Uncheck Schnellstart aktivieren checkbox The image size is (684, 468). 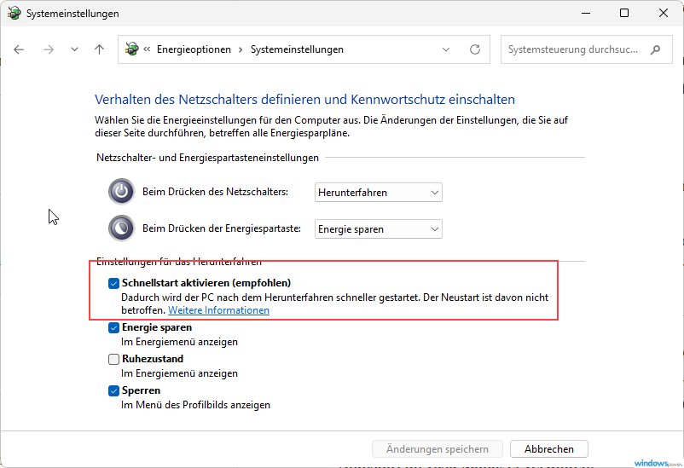[x=113, y=284]
